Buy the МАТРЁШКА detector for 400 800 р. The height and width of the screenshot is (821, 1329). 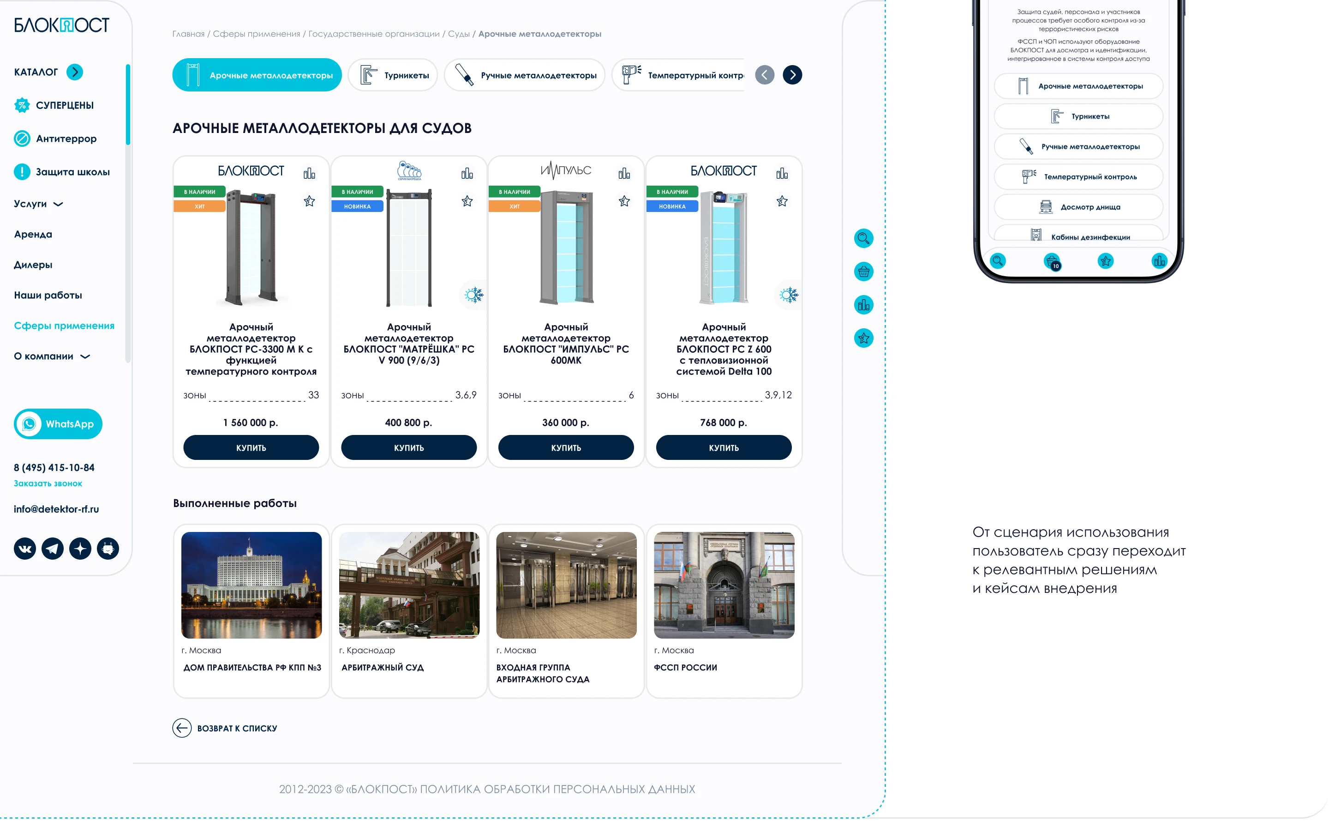(x=409, y=447)
